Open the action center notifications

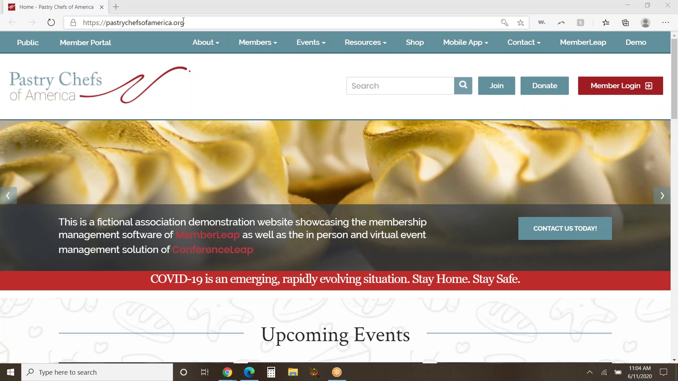(664, 372)
